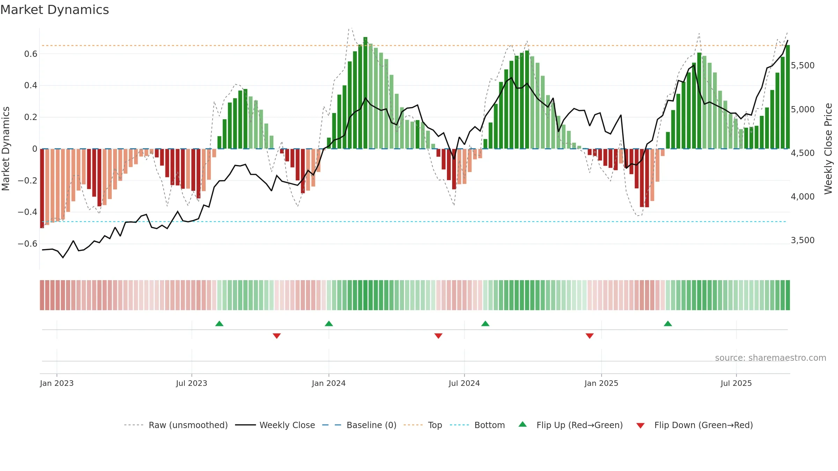Click the tallest green bar peaking above the Top line
The width and height of the screenshot is (838, 471).
tap(365, 93)
